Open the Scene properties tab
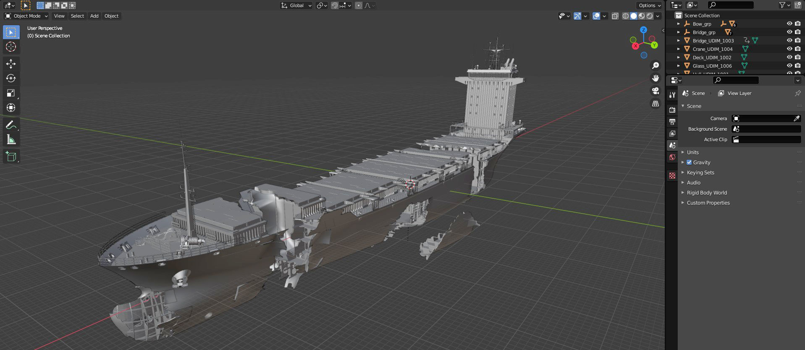 point(672,145)
